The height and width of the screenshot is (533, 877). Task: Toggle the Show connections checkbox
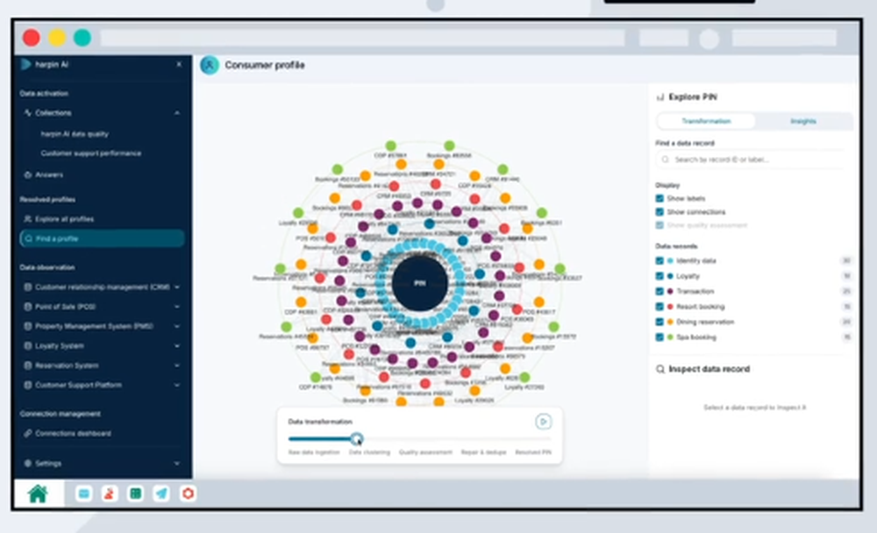tap(660, 212)
